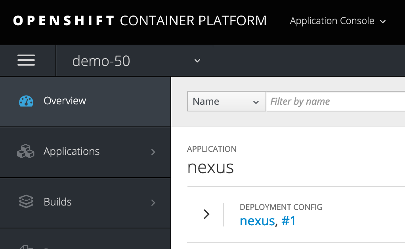This screenshot has width=405, height=249.
Task: Click the Overview dashboard gauge icon
Action: pyautogui.click(x=26, y=101)
